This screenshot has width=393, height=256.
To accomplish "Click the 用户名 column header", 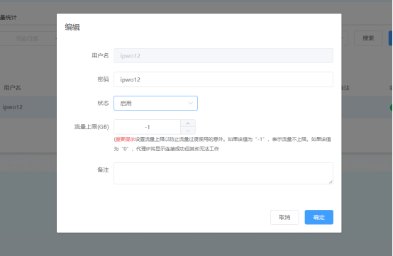I will pos(12,88).
